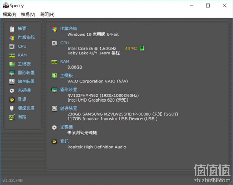Click the monitor icon beside 圖形裝置 heading
This screenshot has width=233, height=185.
(x=54, y=90)
